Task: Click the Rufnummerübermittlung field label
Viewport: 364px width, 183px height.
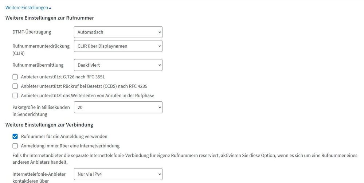Action: point(38,65)
